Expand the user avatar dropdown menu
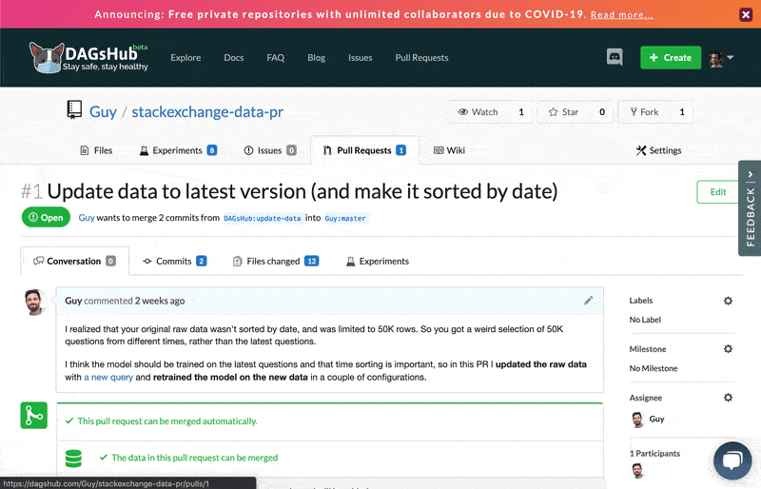The image size is (761, 489). pos(721,58)
